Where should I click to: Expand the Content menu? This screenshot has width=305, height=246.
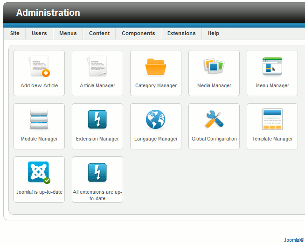pos(99,33)
